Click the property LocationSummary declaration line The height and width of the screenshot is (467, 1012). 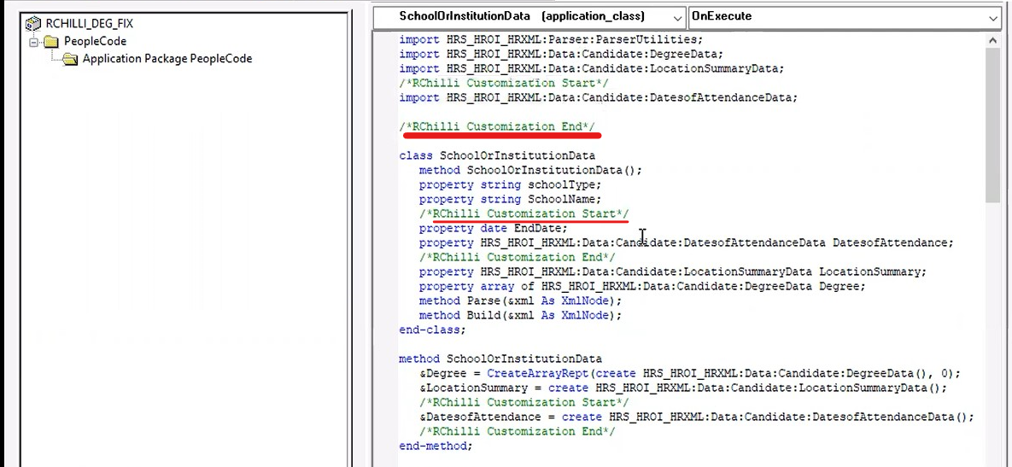(x=672, y=271)
